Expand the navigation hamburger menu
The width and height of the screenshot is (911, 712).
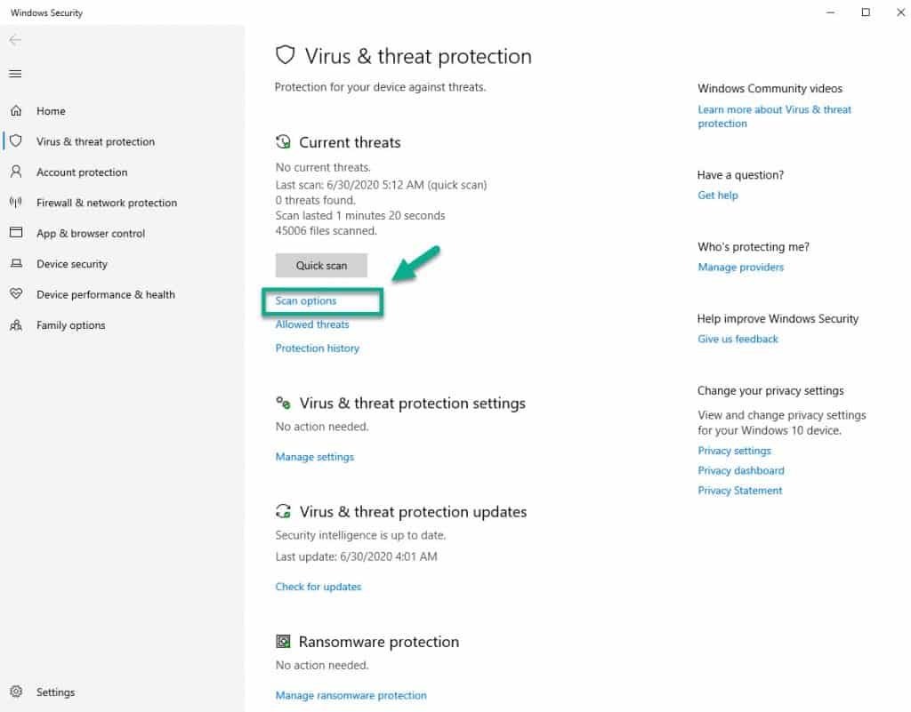(15, 73)
